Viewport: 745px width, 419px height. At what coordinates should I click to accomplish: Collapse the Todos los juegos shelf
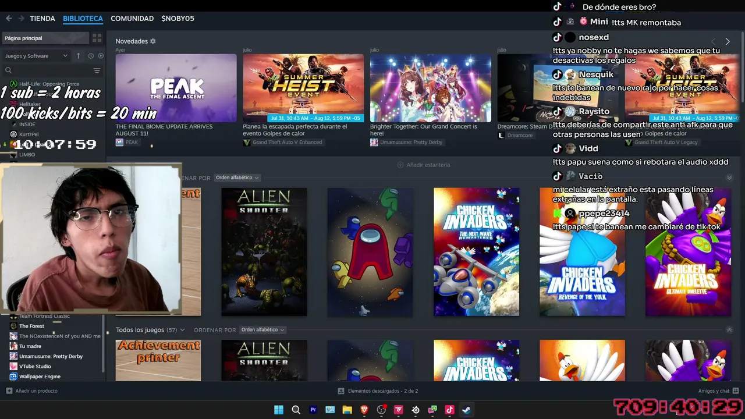(729, 330)
